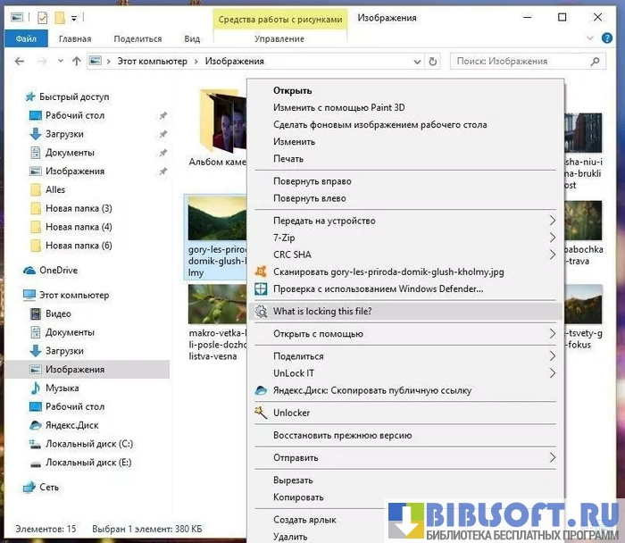Refresh the Изображения folder view

[x=433, y=62]
